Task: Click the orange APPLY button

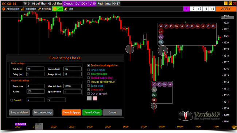Action: tap(226, 9)
